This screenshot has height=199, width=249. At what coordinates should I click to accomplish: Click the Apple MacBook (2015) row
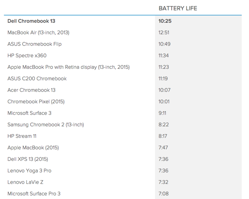[33, 148]
